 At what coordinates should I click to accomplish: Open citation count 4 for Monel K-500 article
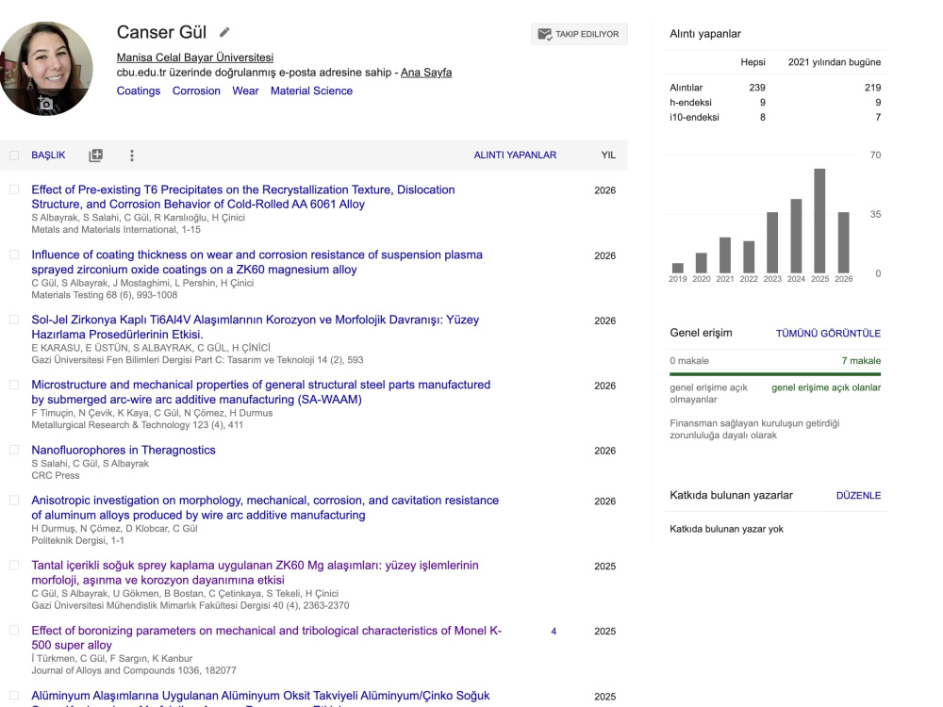tap(554, 632)
